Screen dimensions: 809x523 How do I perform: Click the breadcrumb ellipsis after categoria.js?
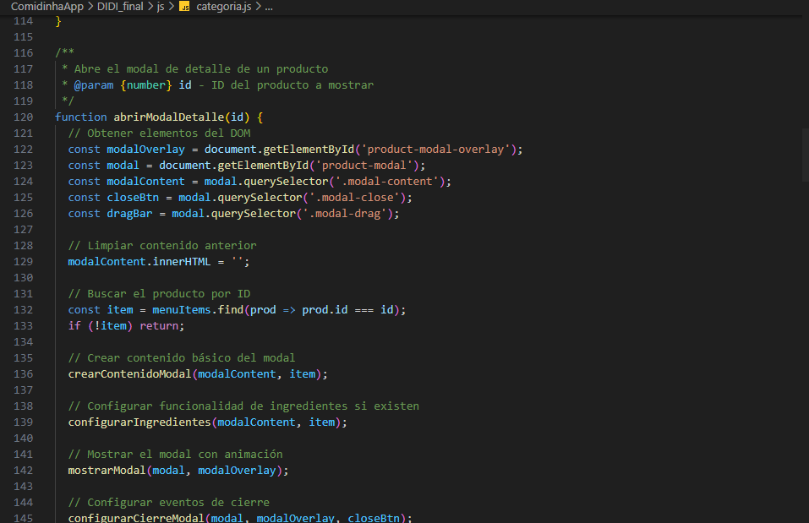pos(269,6)
